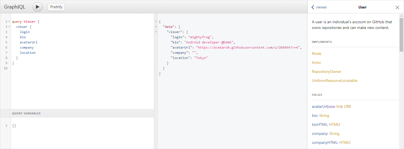404x149 pixels.
Task: Open the Actor interface link
Action: [x=316, y=63]
